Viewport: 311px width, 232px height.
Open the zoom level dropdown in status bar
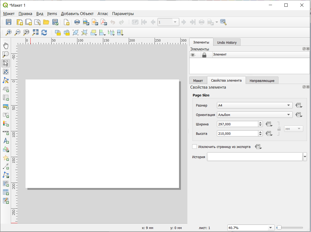click(271, 228)
